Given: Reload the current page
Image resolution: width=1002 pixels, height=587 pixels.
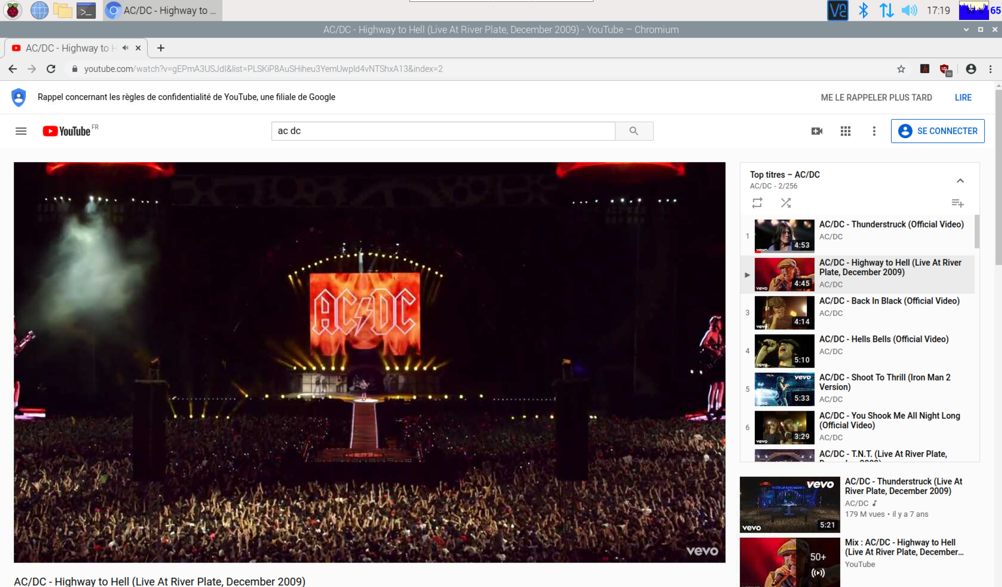Looking at the screenshot, I should click(x=51, y=69).
